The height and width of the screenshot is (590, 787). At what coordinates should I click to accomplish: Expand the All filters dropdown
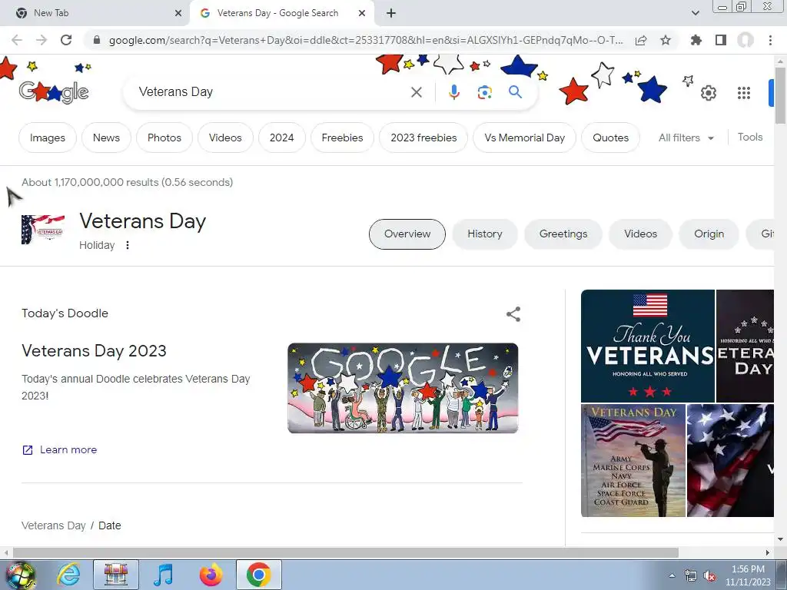click(x=686, y=138)
